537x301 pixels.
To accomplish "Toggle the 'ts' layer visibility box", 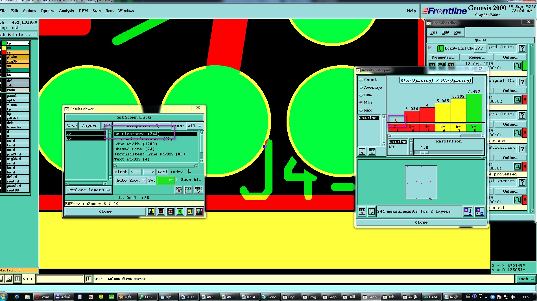I will [1, 48].
